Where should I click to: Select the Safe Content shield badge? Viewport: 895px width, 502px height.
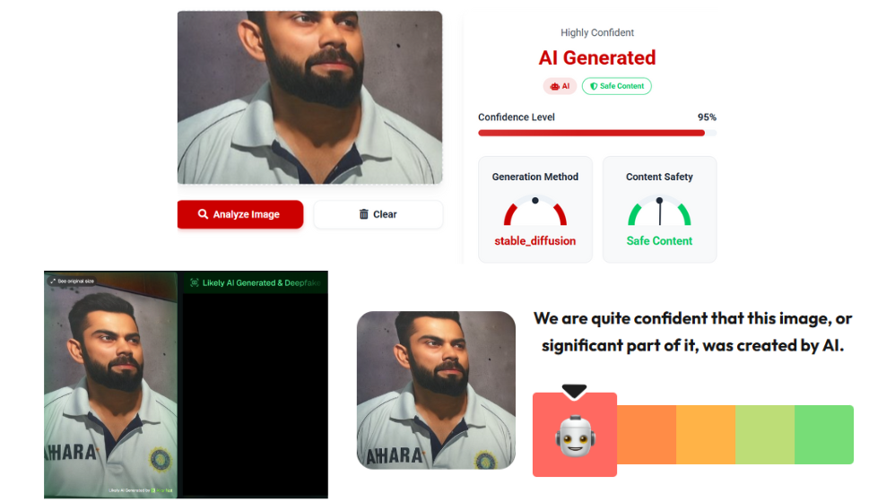coord(616,86)
